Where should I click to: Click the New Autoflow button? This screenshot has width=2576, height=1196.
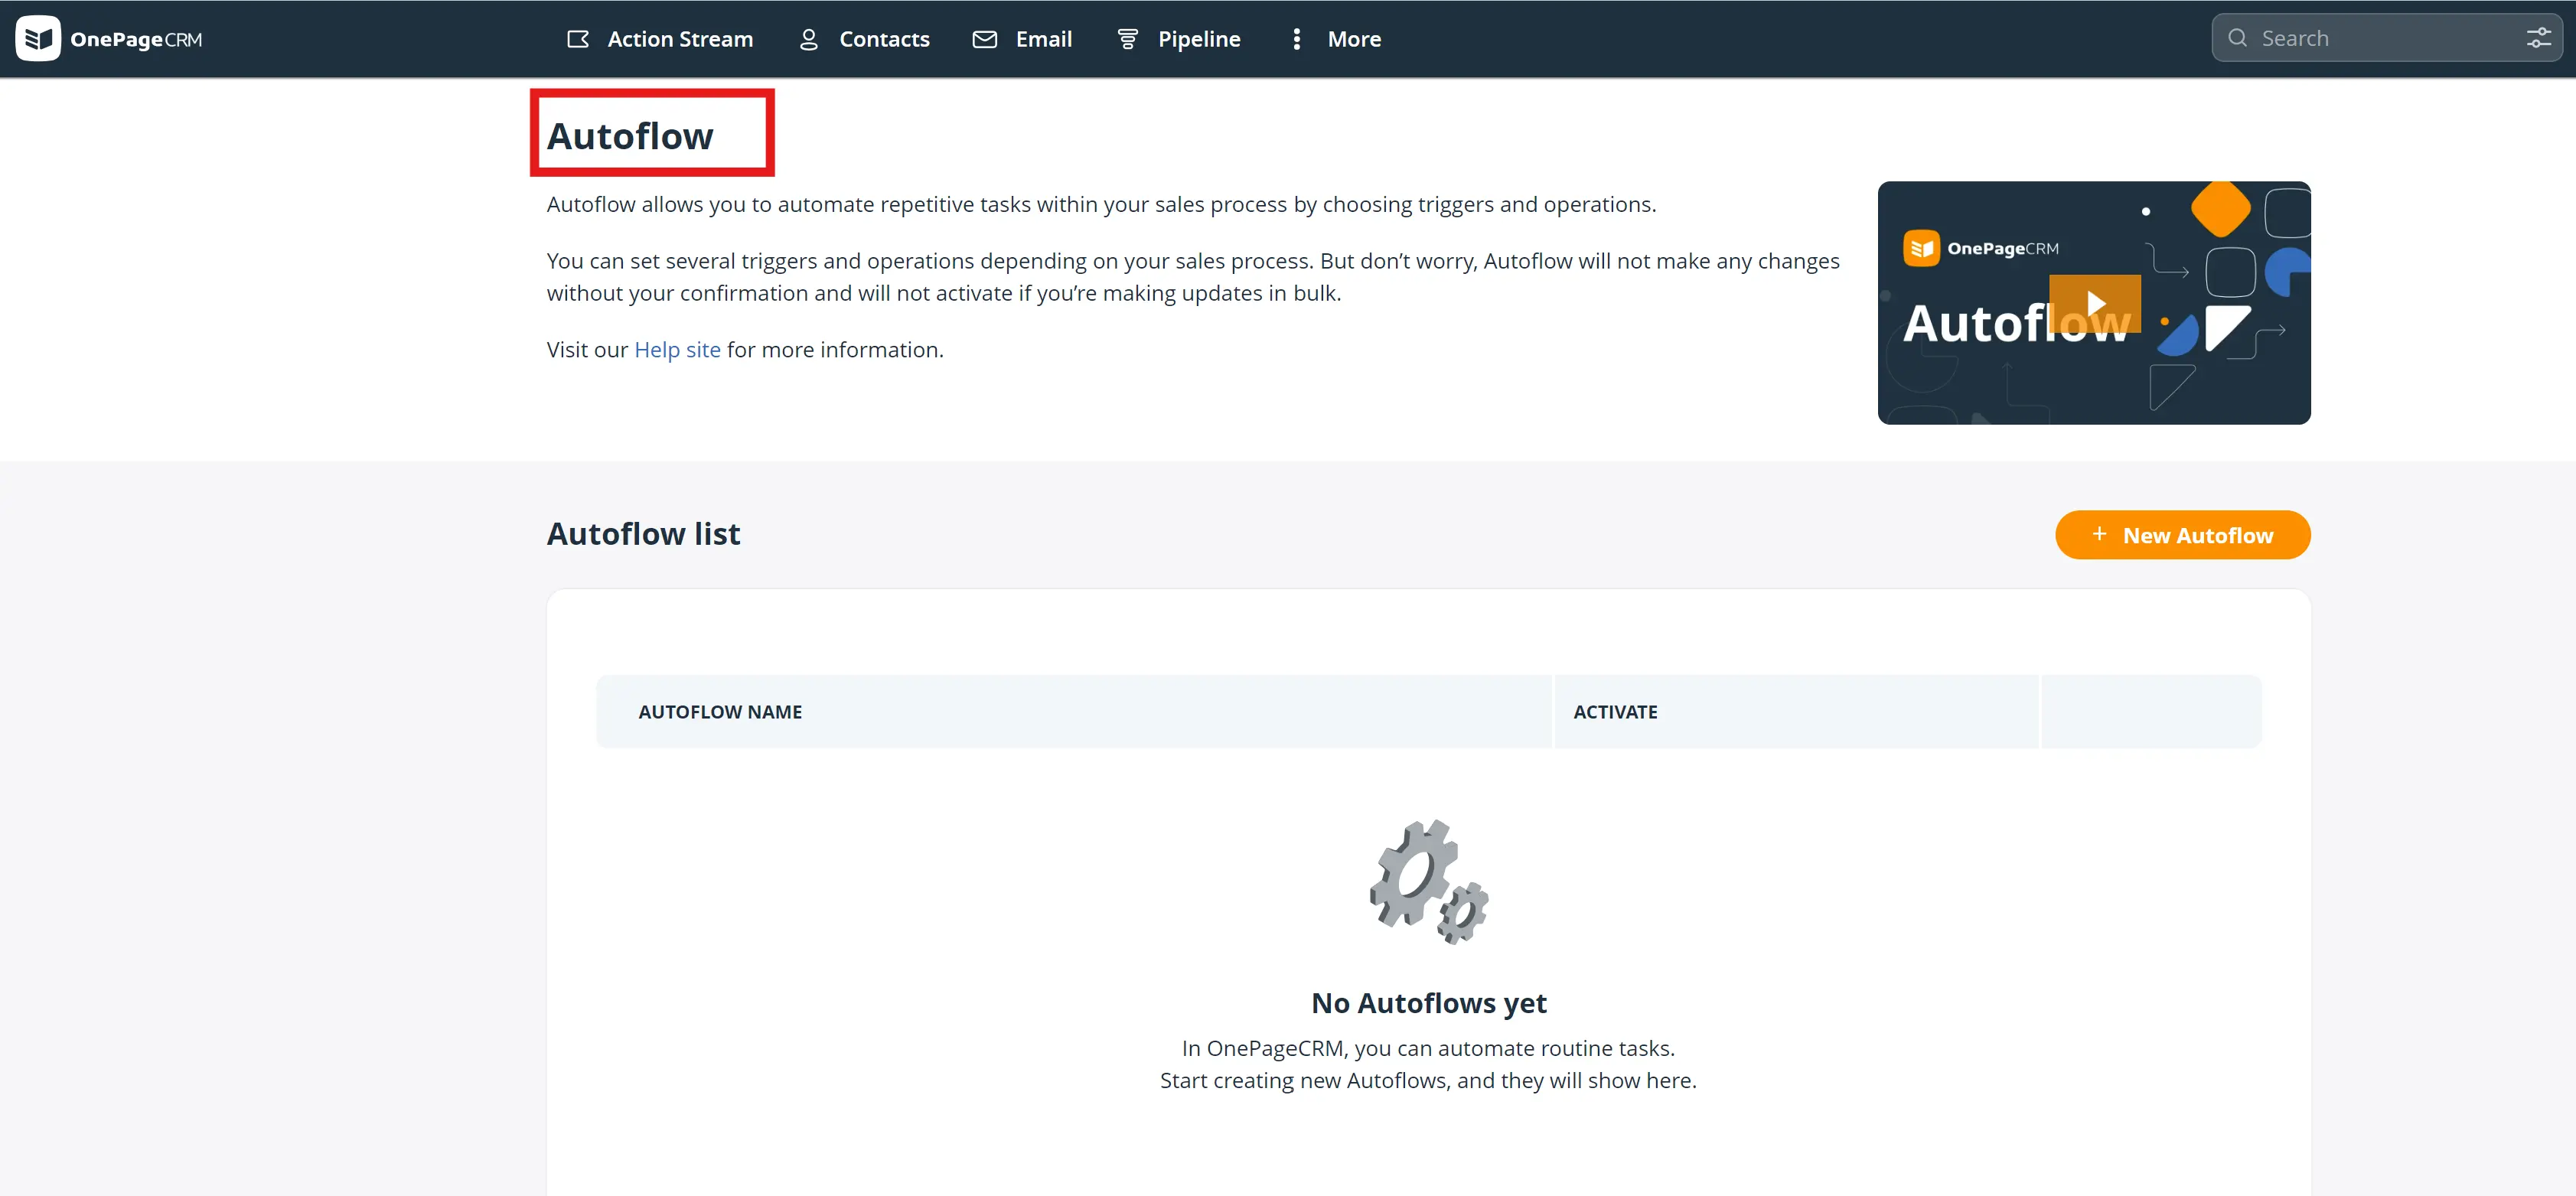pyautogui.click(x=2182, y=535)
